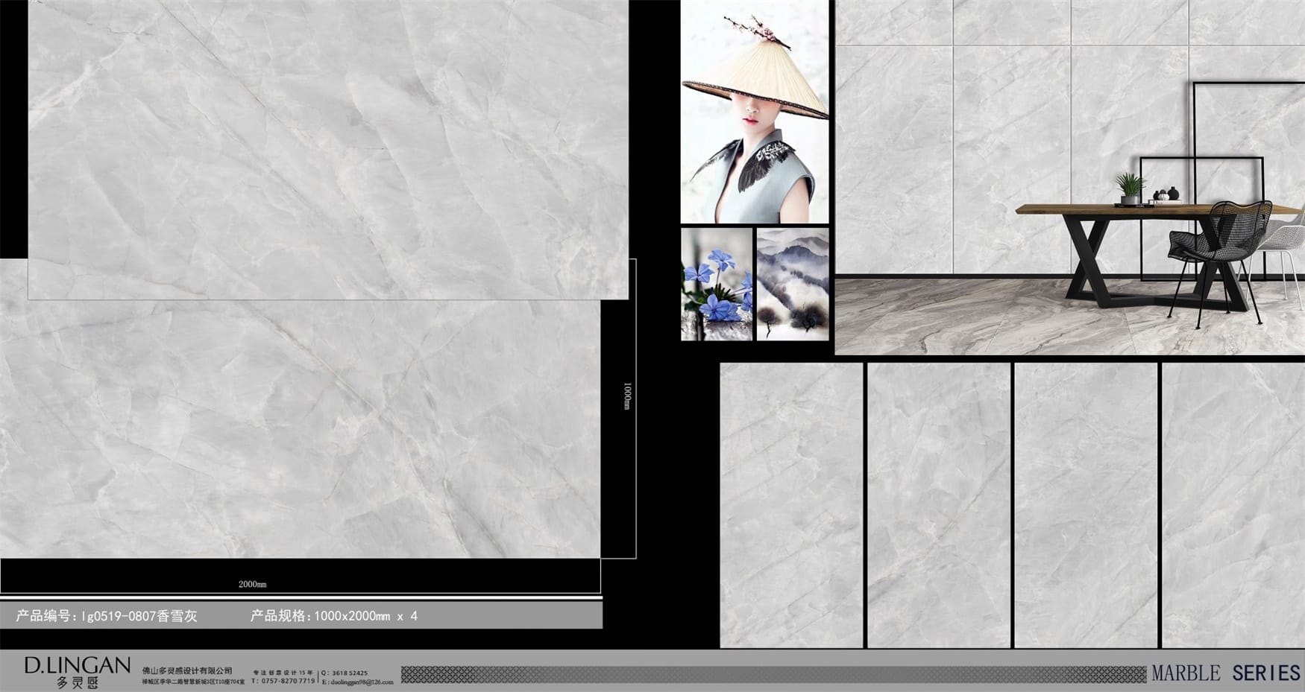Click the diamond pattern strip in footer

click(x=773, y=675)
